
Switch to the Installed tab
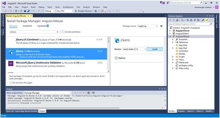pyautogui.click(x=27, y=26)
